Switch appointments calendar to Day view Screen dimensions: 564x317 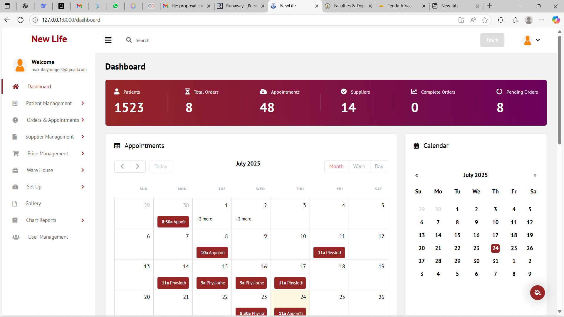[x=379, y=166]
